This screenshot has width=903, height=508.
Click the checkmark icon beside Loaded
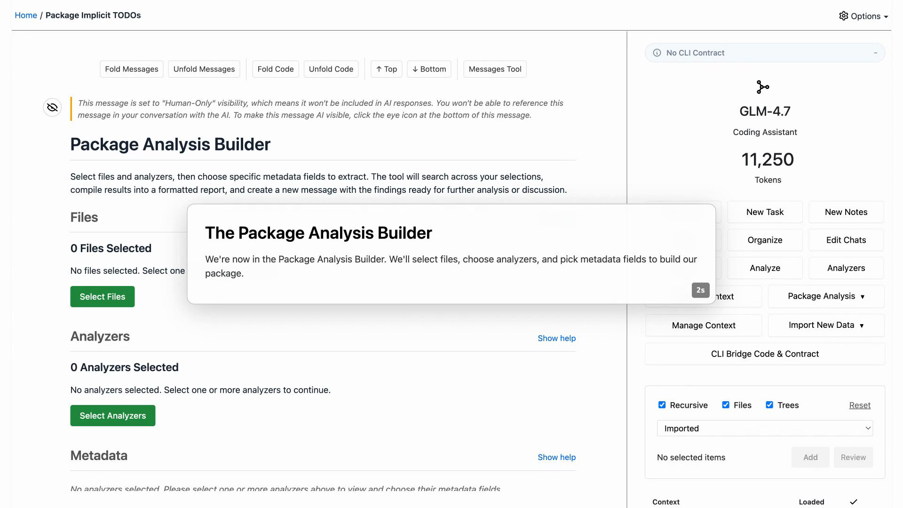click(x=854, y=502)
